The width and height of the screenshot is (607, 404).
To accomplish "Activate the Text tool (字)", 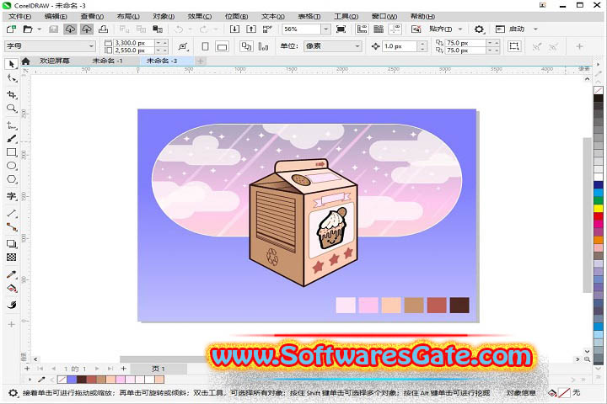I will [12, 196].
